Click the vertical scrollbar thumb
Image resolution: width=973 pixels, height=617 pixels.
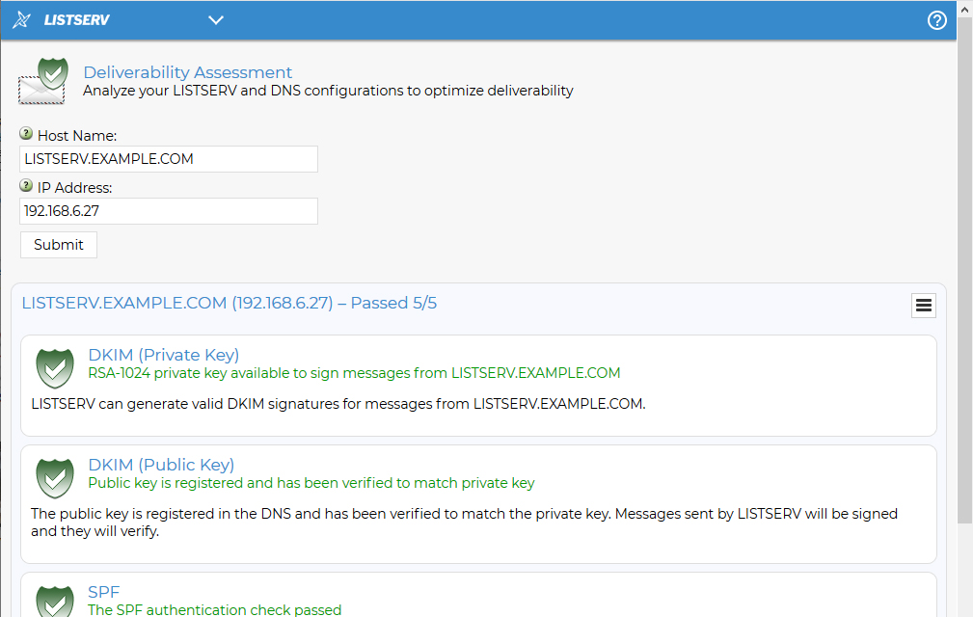[964, 270]
